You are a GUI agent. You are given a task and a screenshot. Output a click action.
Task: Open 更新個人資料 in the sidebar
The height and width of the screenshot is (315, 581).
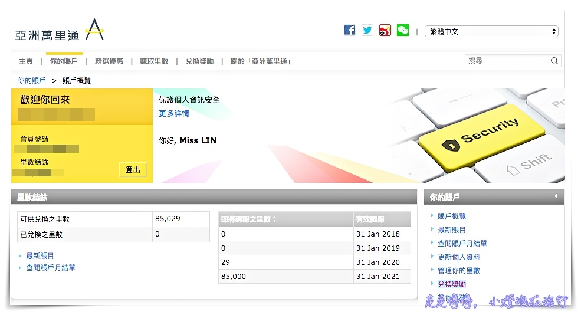click(459, 257)
